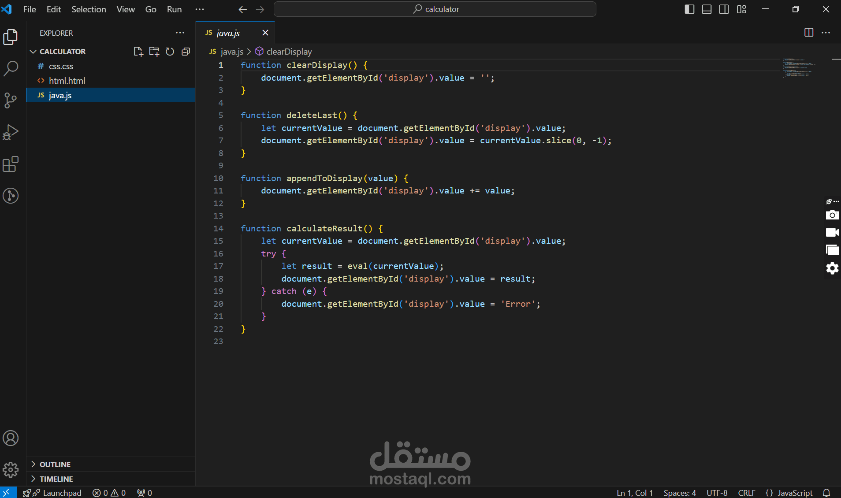
Task: Open the Accounts menu icon
Action: pos(11,438)
